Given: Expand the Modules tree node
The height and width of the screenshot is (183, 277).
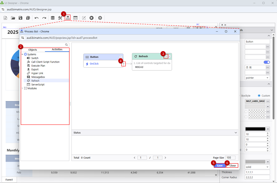Looking at the screenshot, I should [22, 88].
